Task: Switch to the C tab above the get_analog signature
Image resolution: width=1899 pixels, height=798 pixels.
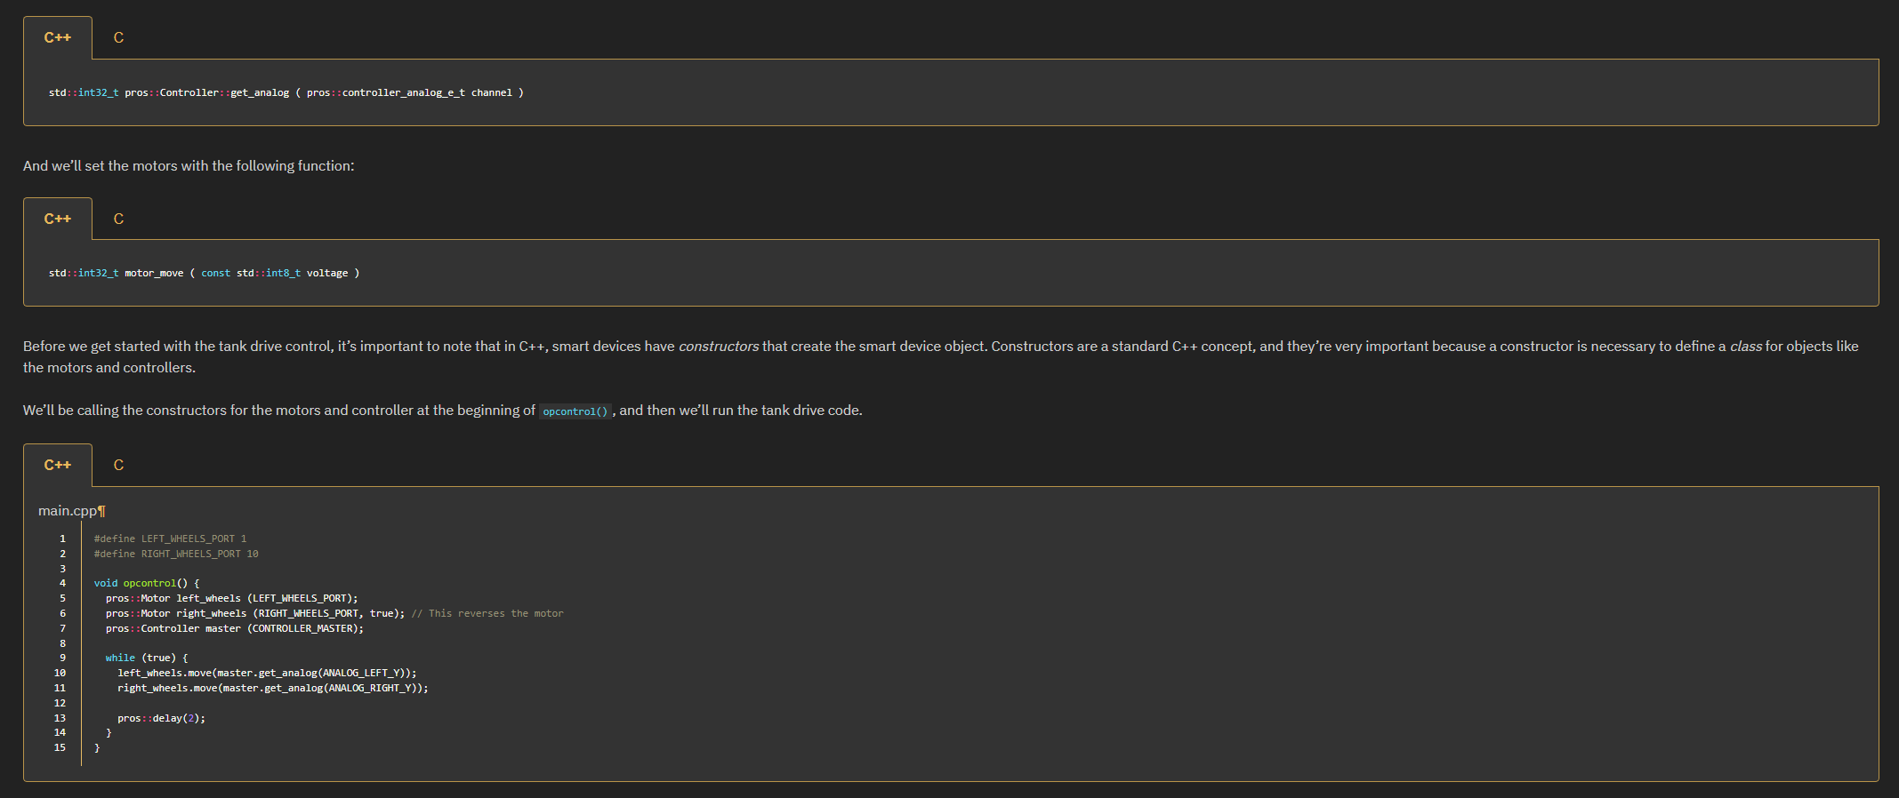Action: [x=118, y=37]
